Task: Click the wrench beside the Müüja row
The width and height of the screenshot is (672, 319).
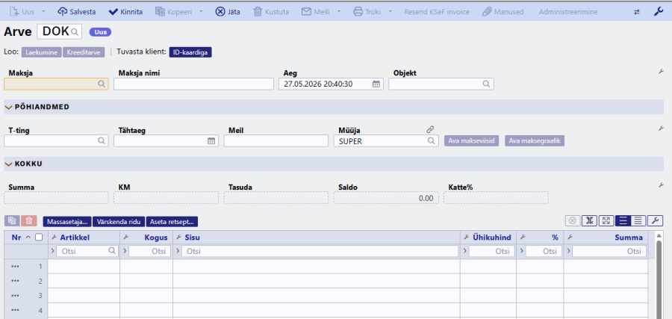Action: [662, 128]
